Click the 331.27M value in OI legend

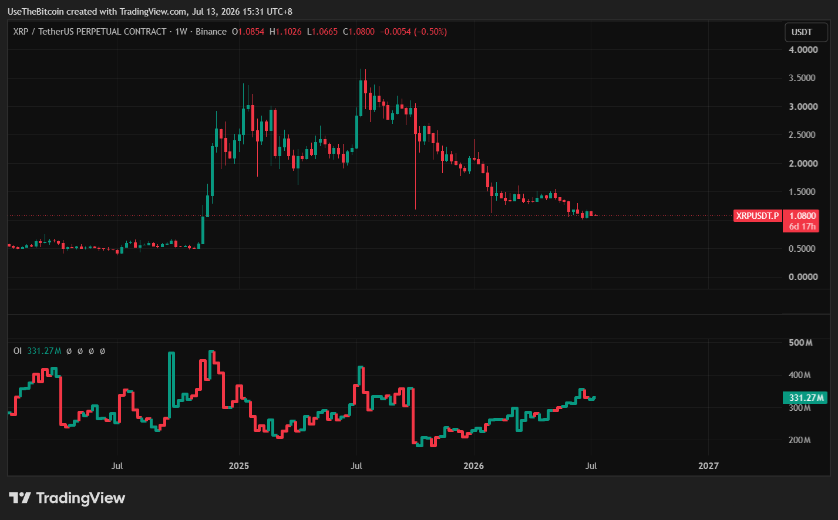click(44, 351)
